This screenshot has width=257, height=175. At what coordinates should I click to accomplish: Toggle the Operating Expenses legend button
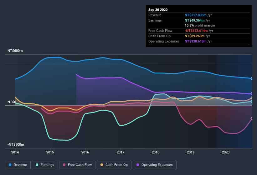pyautogui.click(x=155, y=165)
